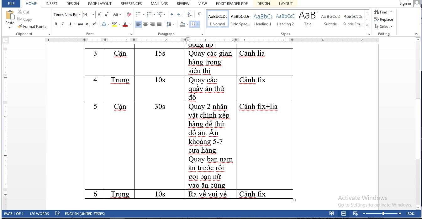Switch to the PAGE LAYOUT tab
422x219 pixels.
point(100,4)
